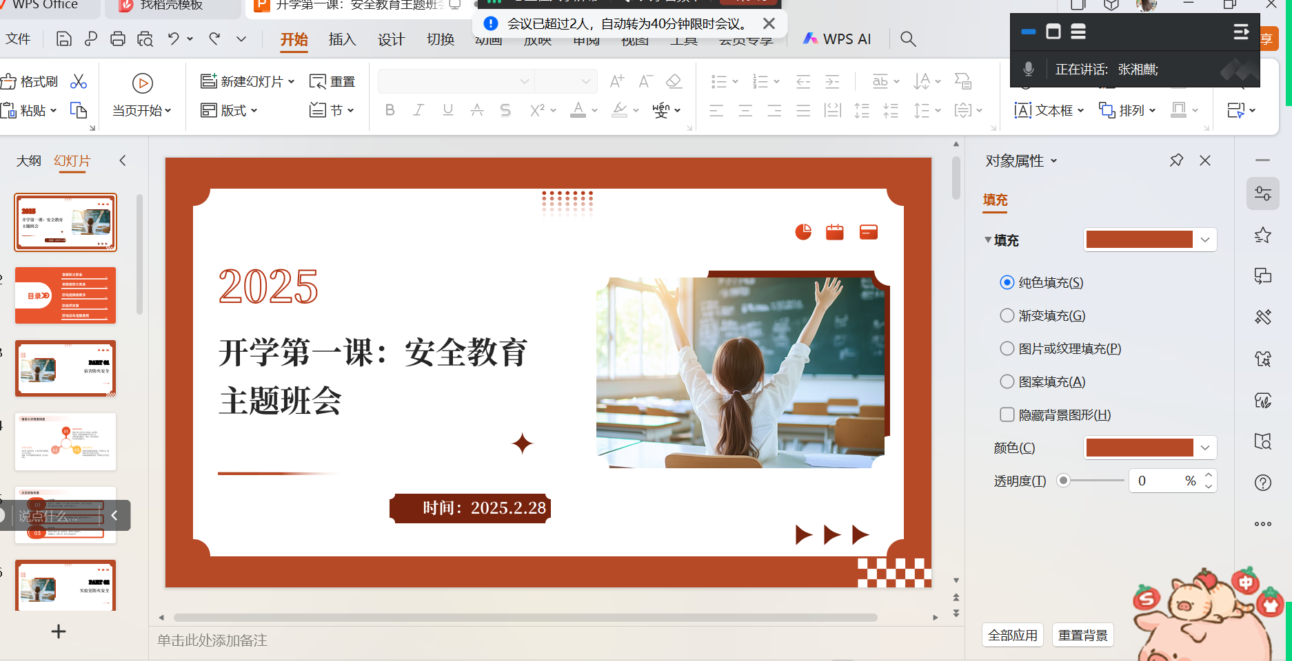Open search with the magnifier icon

[908, 39]
